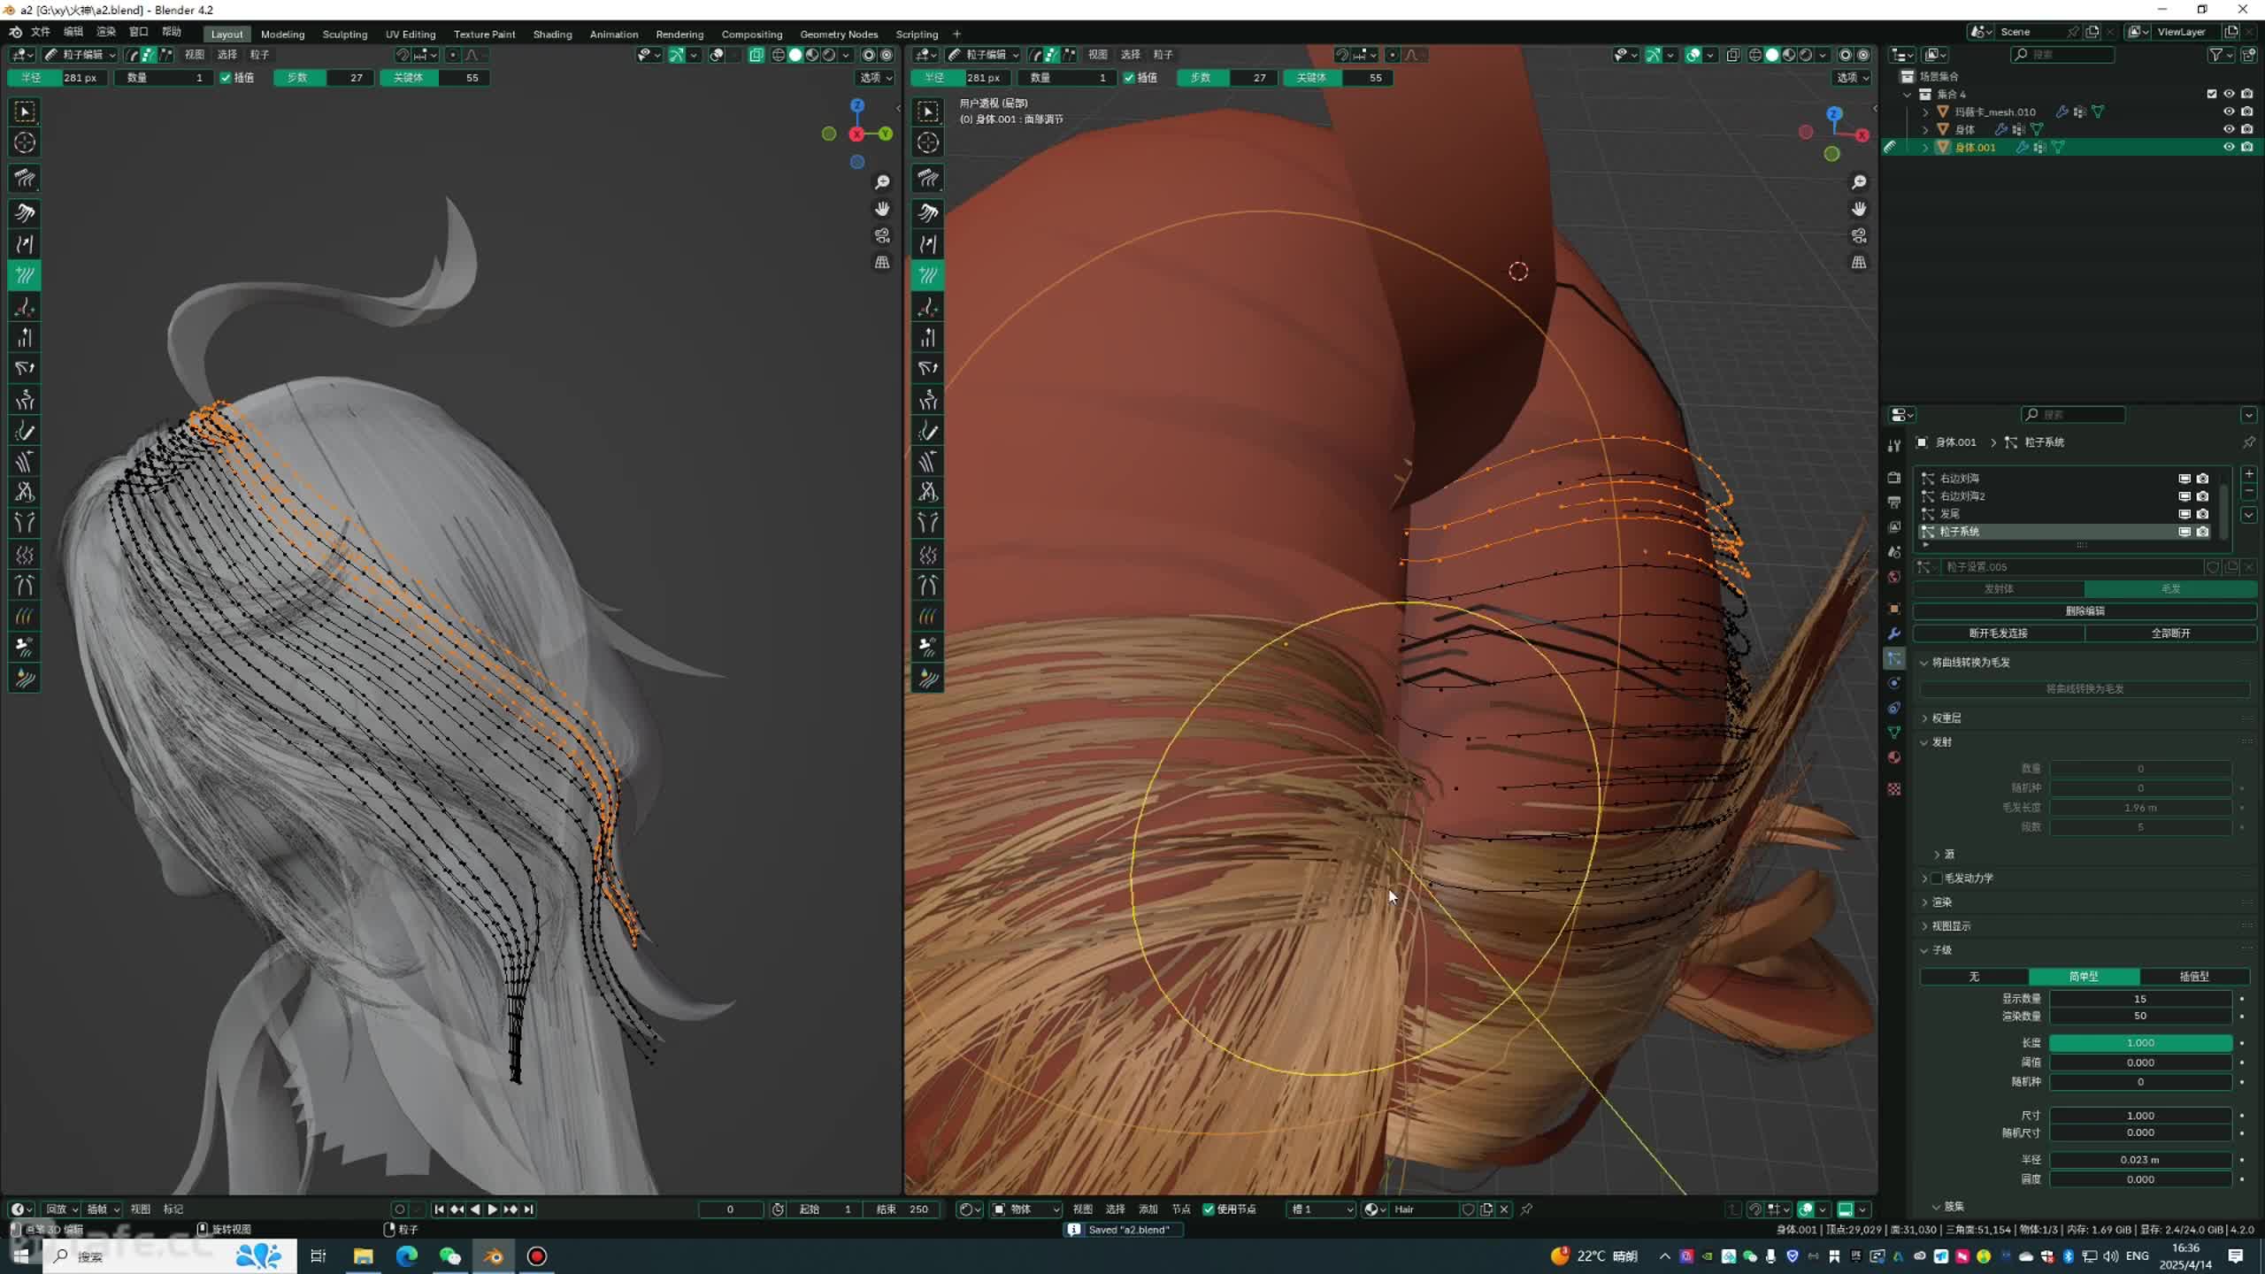Screen dimensions: 2265x1274
Task: Click the 删除编辑 button
Action: point(2084,610)
